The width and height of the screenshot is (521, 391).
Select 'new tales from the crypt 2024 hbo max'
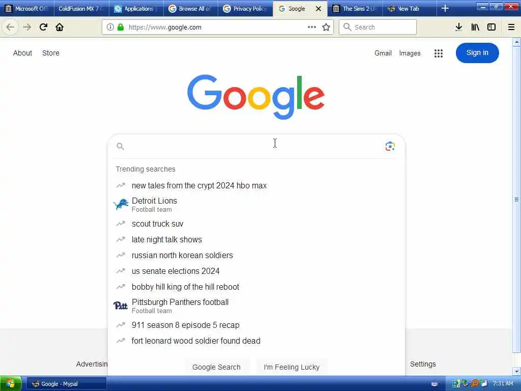coord(256,185)
